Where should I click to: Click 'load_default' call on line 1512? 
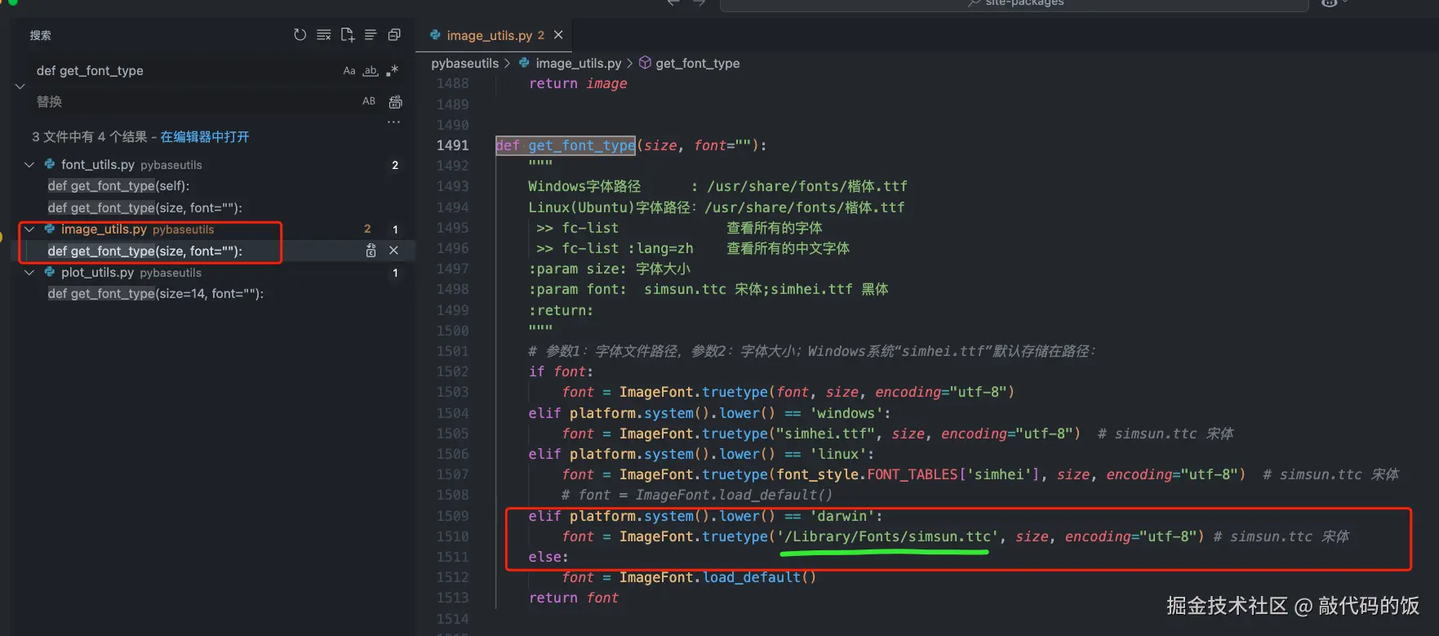pyautogui.click(x=752, y=577)
